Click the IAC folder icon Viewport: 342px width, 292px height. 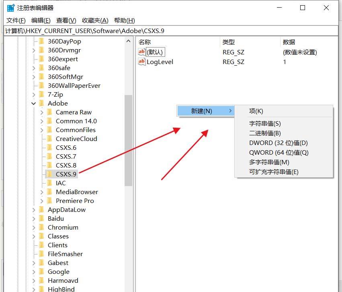coord(49,183)
